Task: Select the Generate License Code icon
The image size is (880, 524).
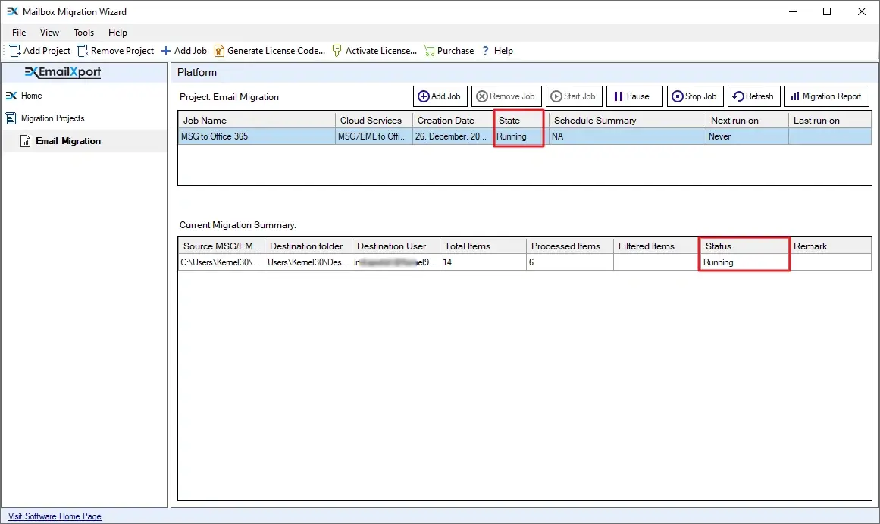Action: tap(218, 51)
